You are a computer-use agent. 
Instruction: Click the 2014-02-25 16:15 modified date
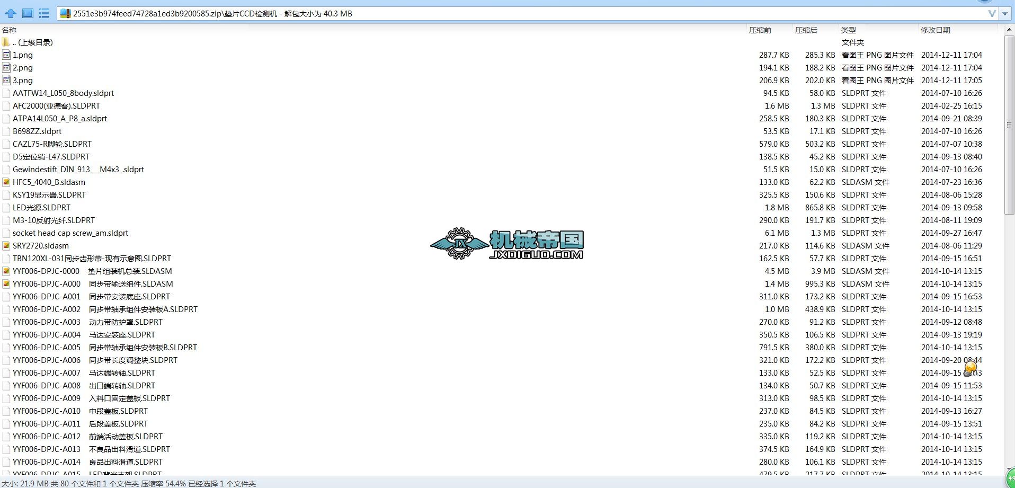tap(951, 106)
